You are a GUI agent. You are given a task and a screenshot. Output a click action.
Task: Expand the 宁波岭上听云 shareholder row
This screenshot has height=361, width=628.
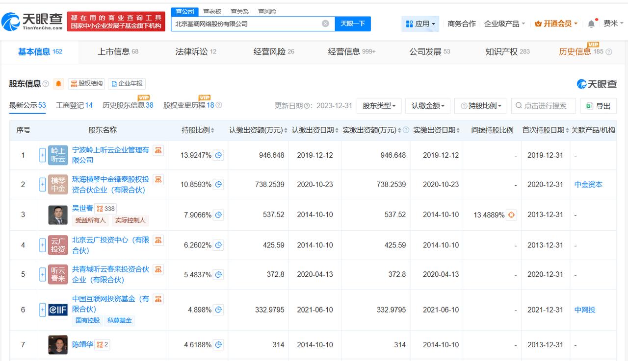pos(43,155)
